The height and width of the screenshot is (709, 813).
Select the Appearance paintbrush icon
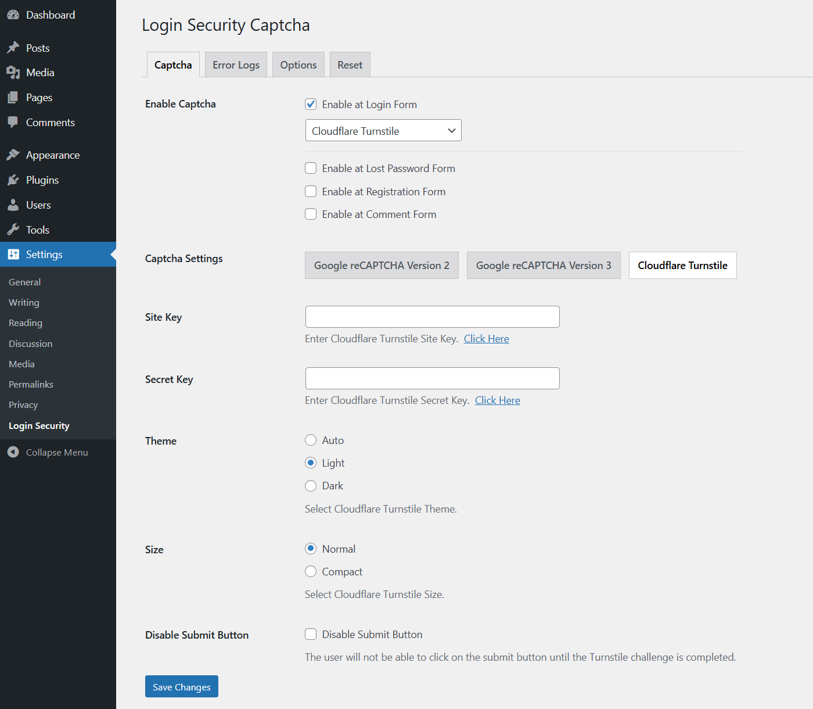[x=13, y=154]
